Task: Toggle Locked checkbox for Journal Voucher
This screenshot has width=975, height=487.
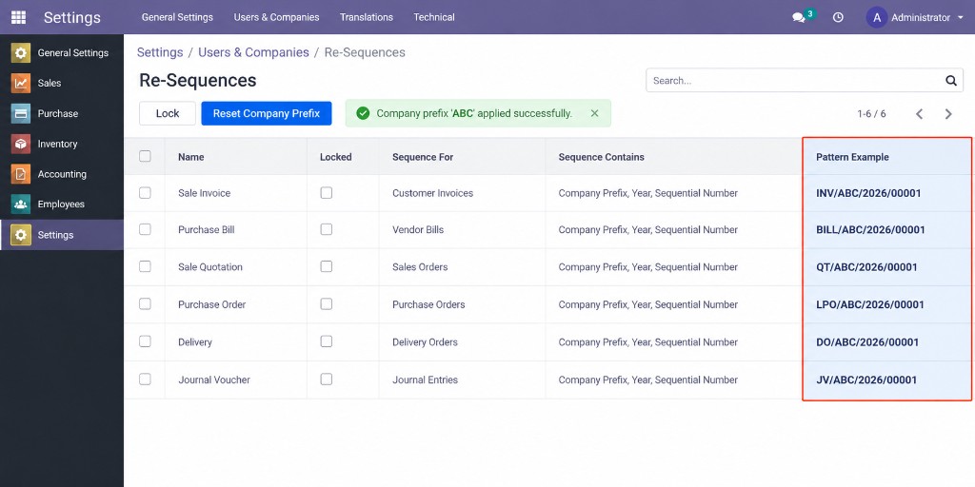Action: point(327,379)
